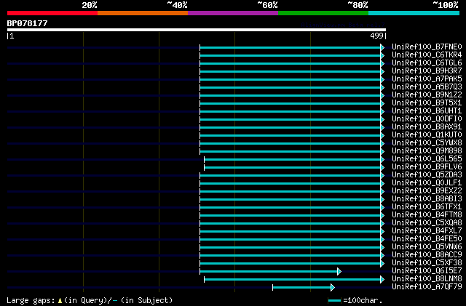Click the arrowhead ending the Q6I5E7 alignment

click(x=339, y=272)
